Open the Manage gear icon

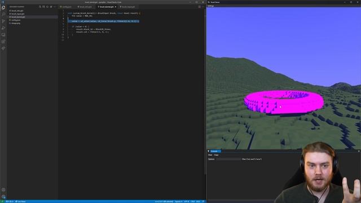pyautogui.click(x=3, y=197)
